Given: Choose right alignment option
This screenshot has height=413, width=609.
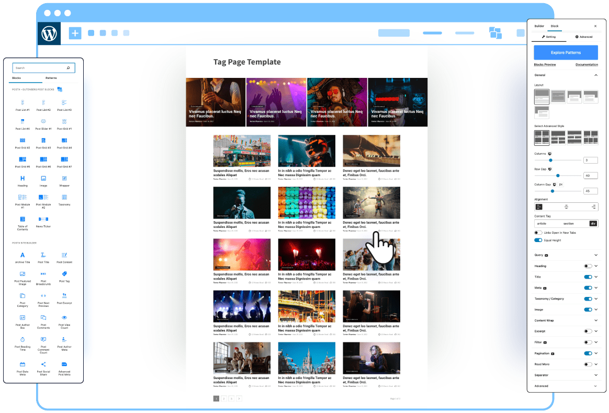Looking at the screenshot, I should pyautogui.click(x=593, y=207).
